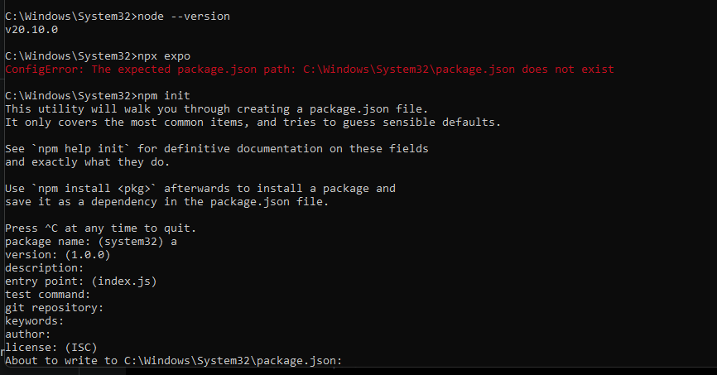Click the 'entry point: (index.js)' prompt
The image size is (717, 375).
click(81, 281)
